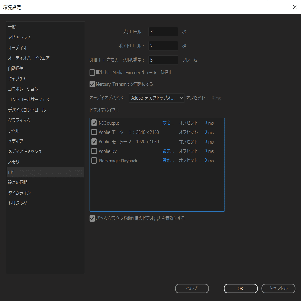Uncheck Adobe モニター 2 : 1920 x 1080
This screenshot has height=301, width=301.
point(94,141)
